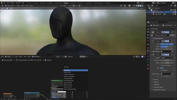
Task: Open the File menu
Action: point(4,3)
